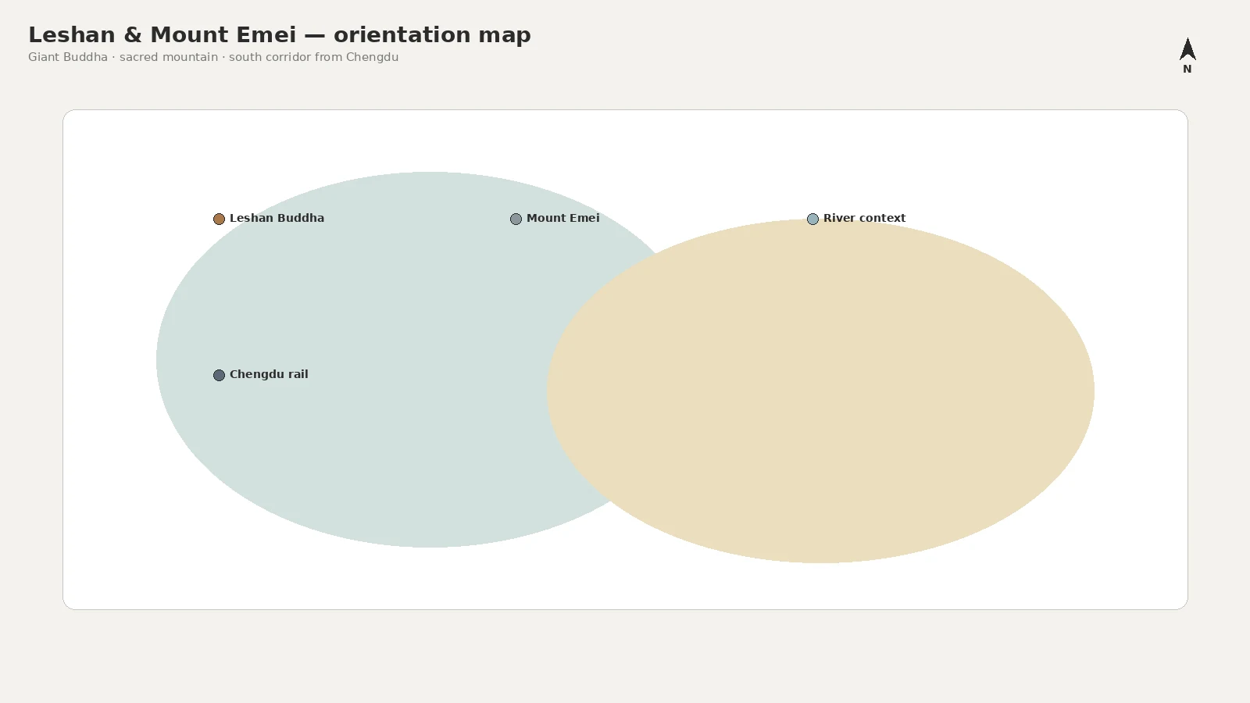The width and height of the screenshot is (1250, 703).
Task: Click the dark Chengdu rail marker dot
Action: coord(219,375)
